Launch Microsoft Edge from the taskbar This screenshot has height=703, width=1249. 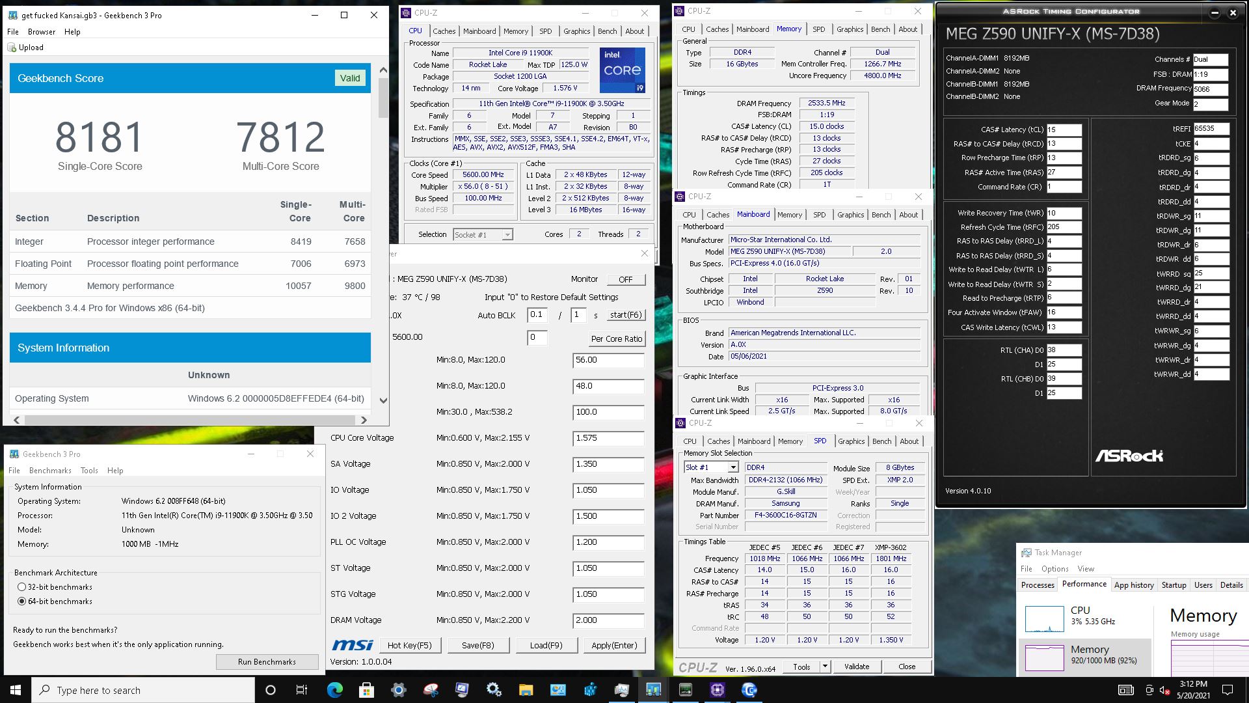point(335,690)
